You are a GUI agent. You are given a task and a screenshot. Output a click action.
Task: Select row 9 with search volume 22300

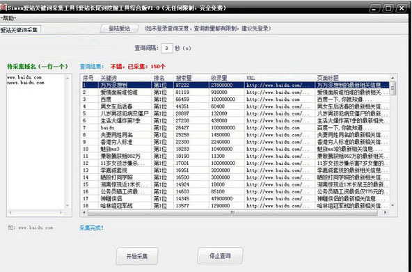click(x=235, y=142)
